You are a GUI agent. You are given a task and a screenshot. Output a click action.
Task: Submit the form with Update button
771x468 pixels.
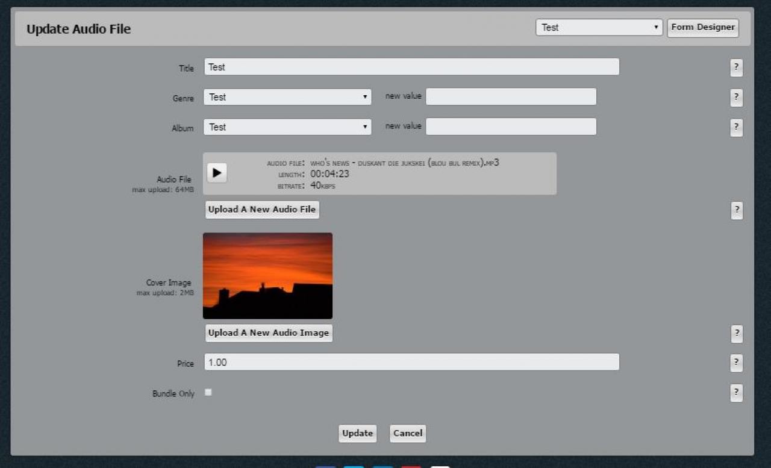click(x=357, y=433)
